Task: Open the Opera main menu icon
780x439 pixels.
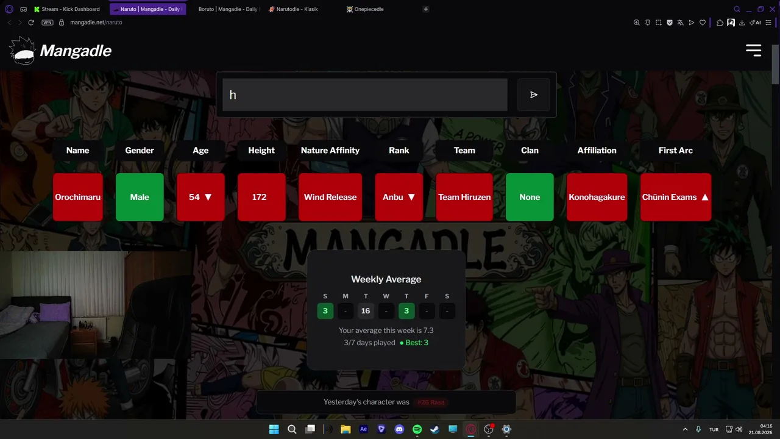Action: [x=9, y=9]
